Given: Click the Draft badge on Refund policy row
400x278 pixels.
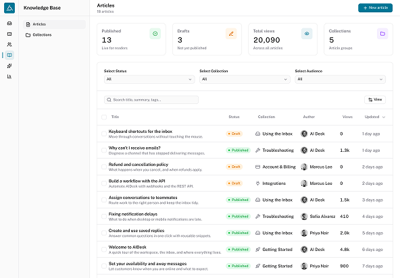Looking at the screenshot, I should [234, 167].
